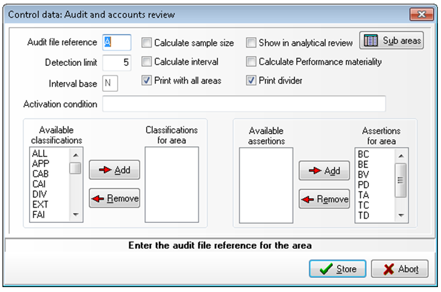441x292 pixels.
Task: Select EXT classification
Action: tap(40, 205)
